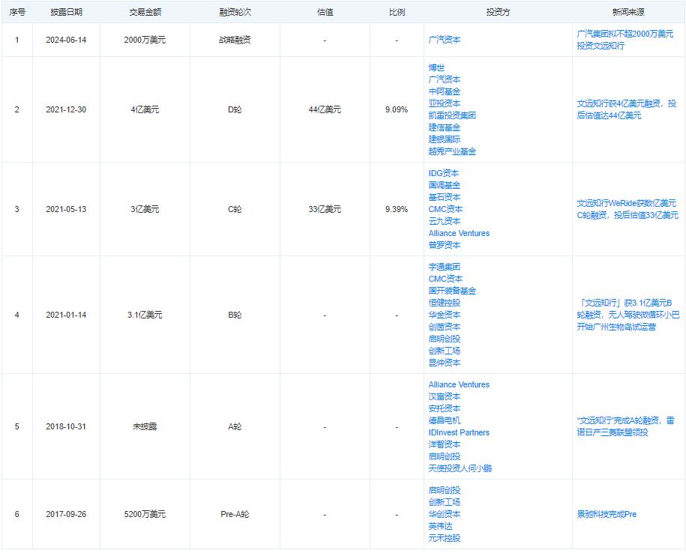Open news link 文远知行获4亿美元融资
Viewport: 686px width, 553px height.
click(x=626, y=109)
